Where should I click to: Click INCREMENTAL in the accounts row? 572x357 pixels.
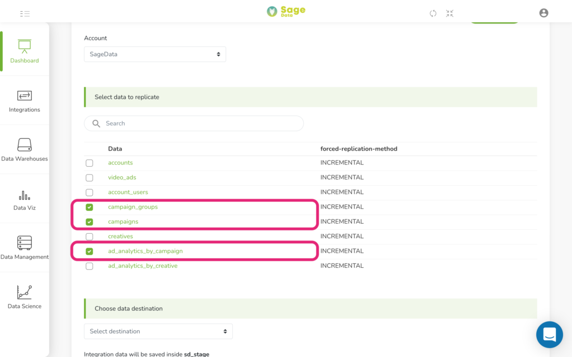pos(342,163)
